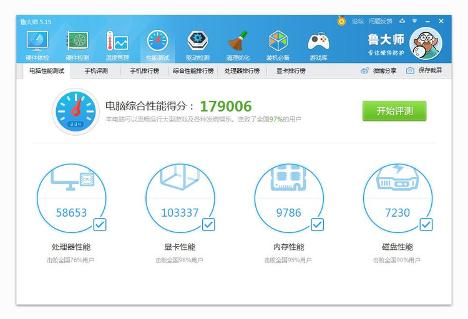Open the 硬件检测 hardware detection icon
Image resolution: width=468 pixels, height=319 pixels.
pos(77,45)
